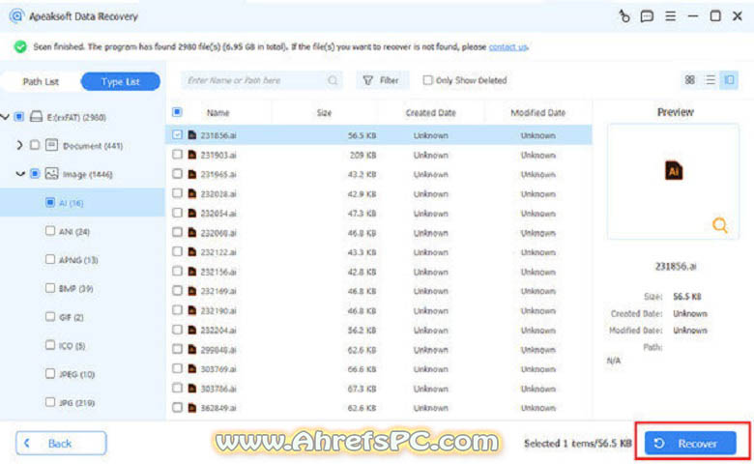Select file name 362849.ai

pyautogui.click(x=218, y=408)
